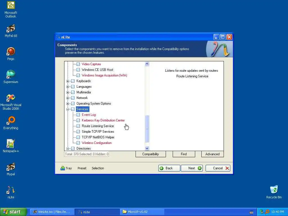This screenshot has width=288, height=216.
Task: Click scroll up arrow in components list
Action: tap(147, 64)
